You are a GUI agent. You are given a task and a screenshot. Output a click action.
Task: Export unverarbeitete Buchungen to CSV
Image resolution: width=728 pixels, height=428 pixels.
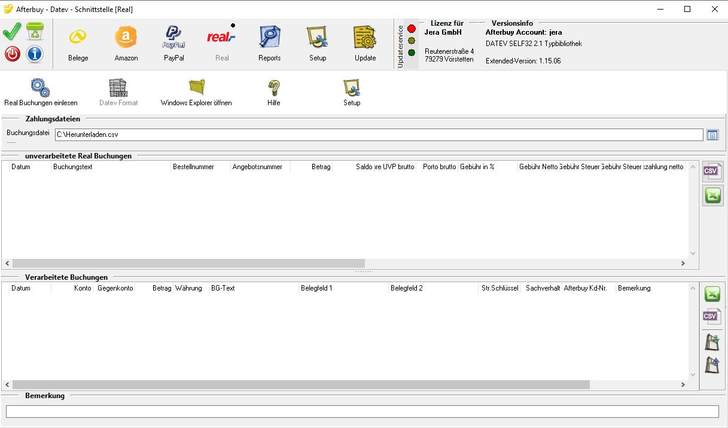point(712,172)
